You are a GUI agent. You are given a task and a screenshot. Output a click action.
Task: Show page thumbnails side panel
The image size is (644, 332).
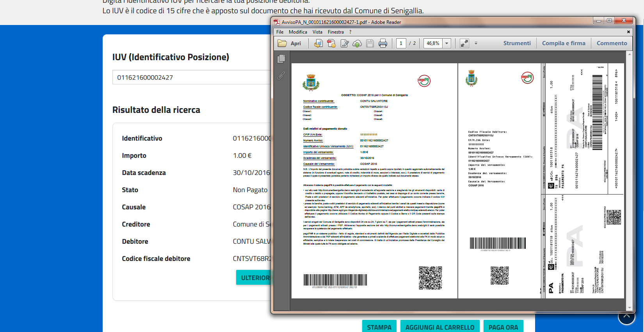tap(281, 59)
